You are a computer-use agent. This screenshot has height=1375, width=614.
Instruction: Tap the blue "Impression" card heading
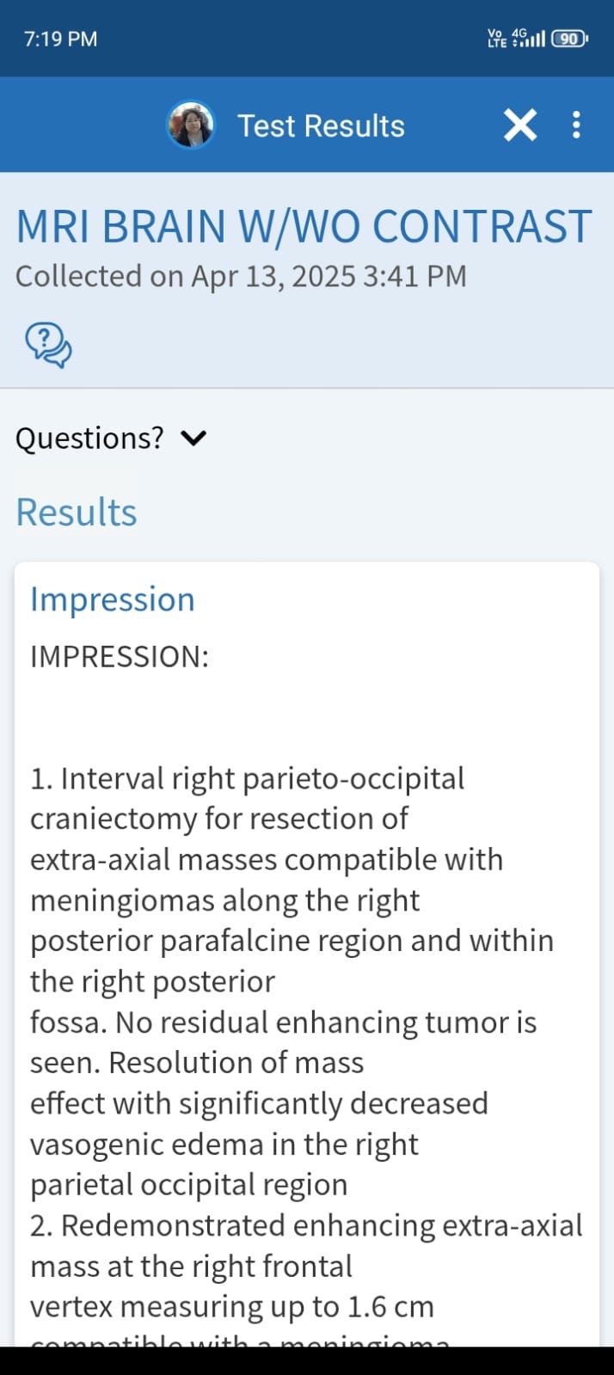pos(113,599)
